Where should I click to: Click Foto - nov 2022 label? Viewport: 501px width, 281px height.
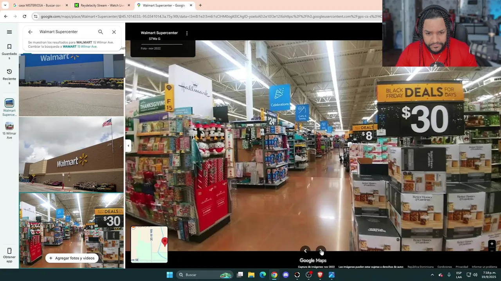click(151, 48)
